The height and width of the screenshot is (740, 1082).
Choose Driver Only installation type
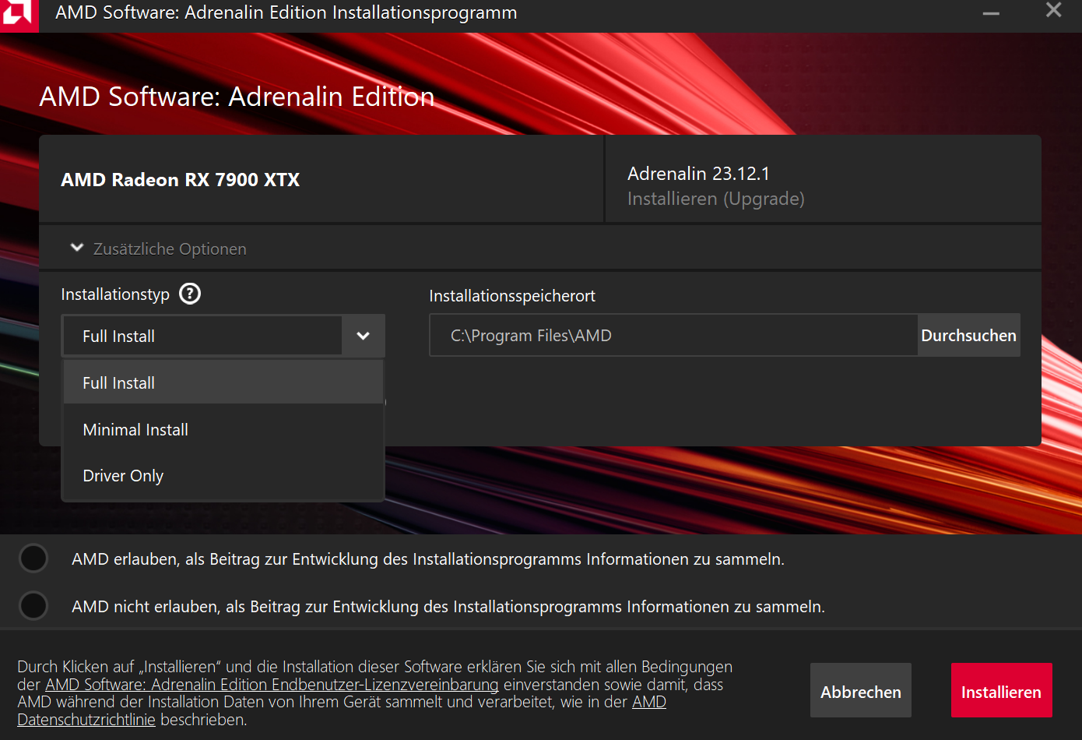[122, 475]
